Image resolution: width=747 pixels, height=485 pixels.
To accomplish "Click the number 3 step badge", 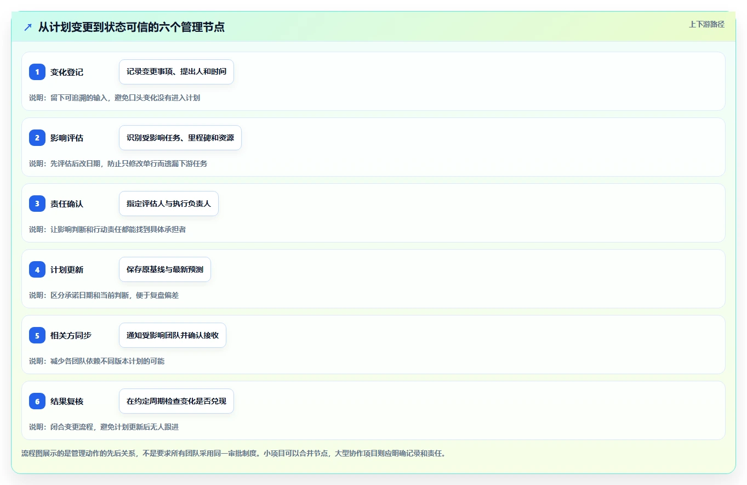I will pos(37,204).
